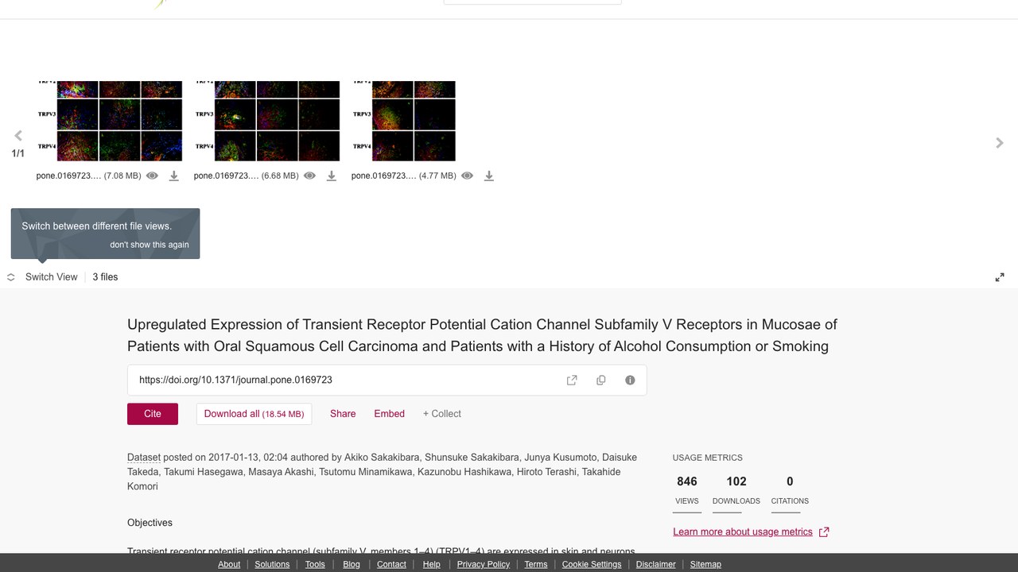The height and width of the screenshot is (572, 1018).
Task: Preview the 6.68 MB file via eye icon
Action: click(x=309, y=176)
